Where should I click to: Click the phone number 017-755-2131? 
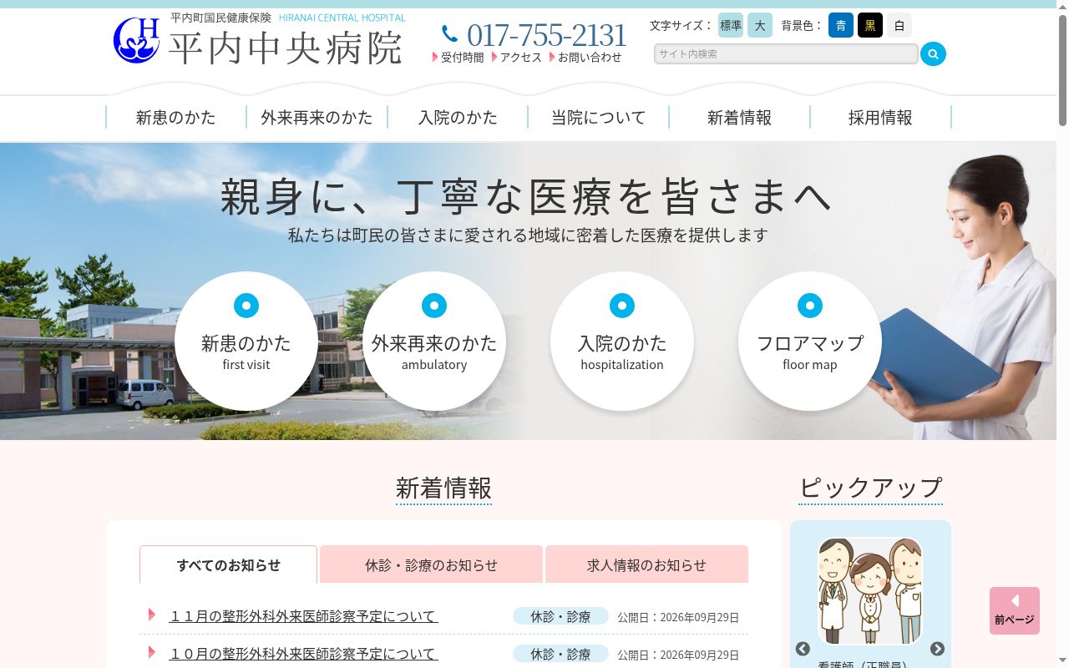[547, 35]
